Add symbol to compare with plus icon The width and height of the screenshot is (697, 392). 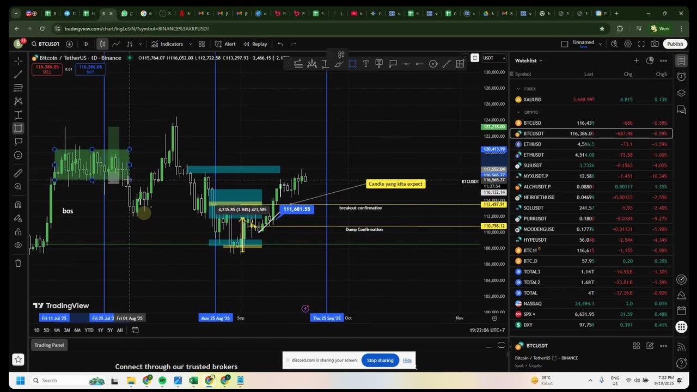tap(69, 44)
